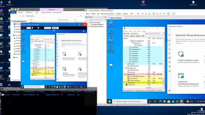Open the VMware library search dropdown arrow
Image resolution: width=205 pixels, height=115 pixels.
pos(105,19)
